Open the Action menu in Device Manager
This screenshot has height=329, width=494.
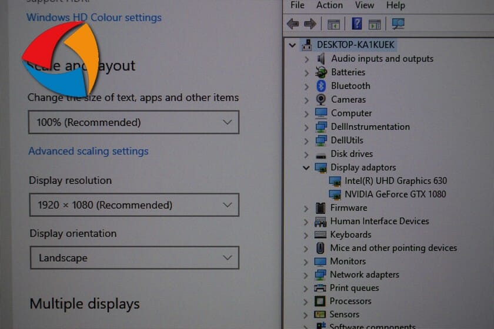(x=329, y=5)
